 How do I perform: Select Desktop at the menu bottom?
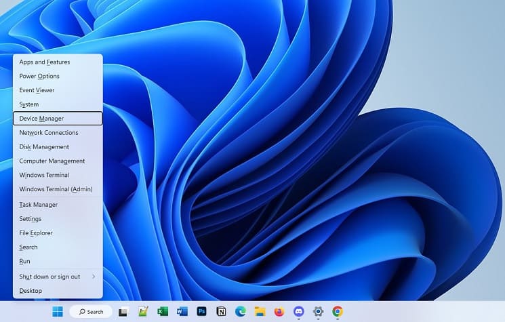tap(58, 291)
